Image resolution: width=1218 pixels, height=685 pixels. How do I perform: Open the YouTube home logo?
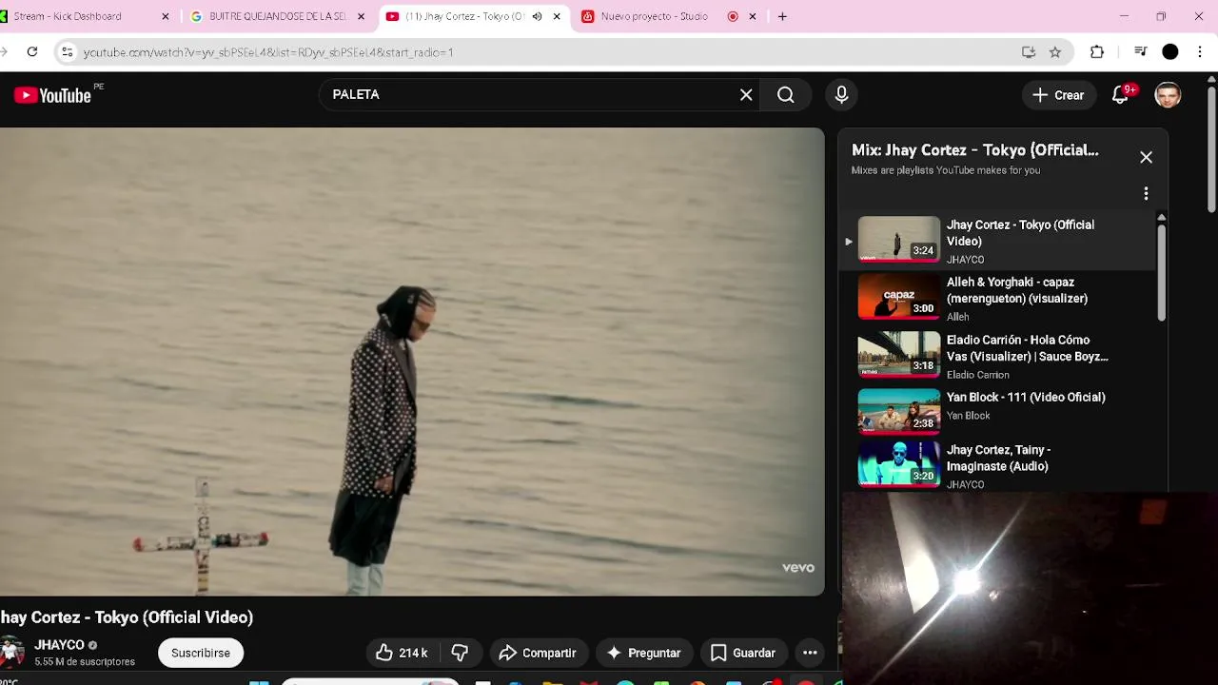coord(52,95)
